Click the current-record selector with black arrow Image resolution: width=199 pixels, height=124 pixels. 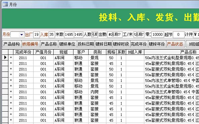pos(5,57)
